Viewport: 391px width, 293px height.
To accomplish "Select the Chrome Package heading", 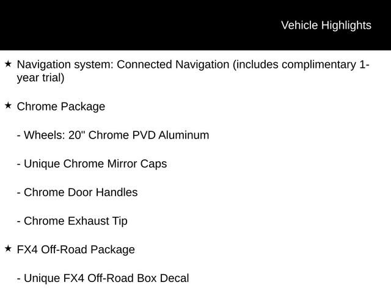I will point(61,107).
